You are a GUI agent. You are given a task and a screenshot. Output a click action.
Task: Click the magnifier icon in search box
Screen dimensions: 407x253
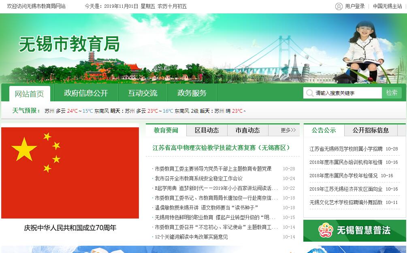pyautogui.click(x=310, y=93)
